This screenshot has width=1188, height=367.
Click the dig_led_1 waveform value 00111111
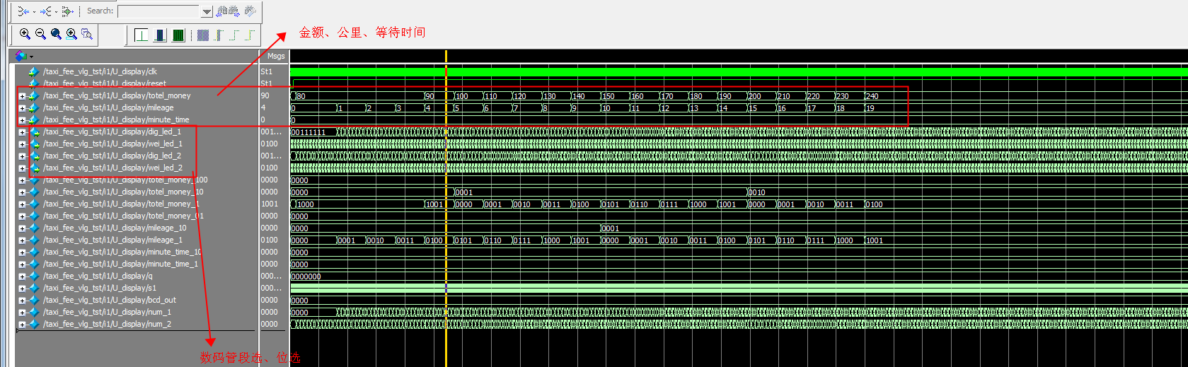(x=309, y=132)
